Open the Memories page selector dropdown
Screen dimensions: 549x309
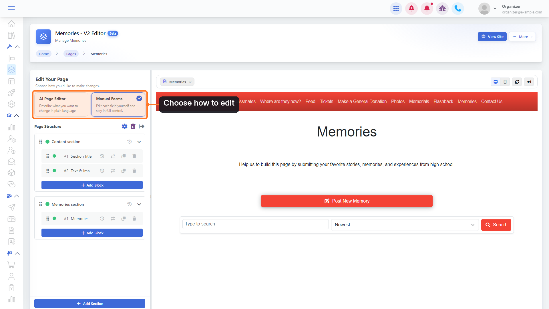(177, 82)
